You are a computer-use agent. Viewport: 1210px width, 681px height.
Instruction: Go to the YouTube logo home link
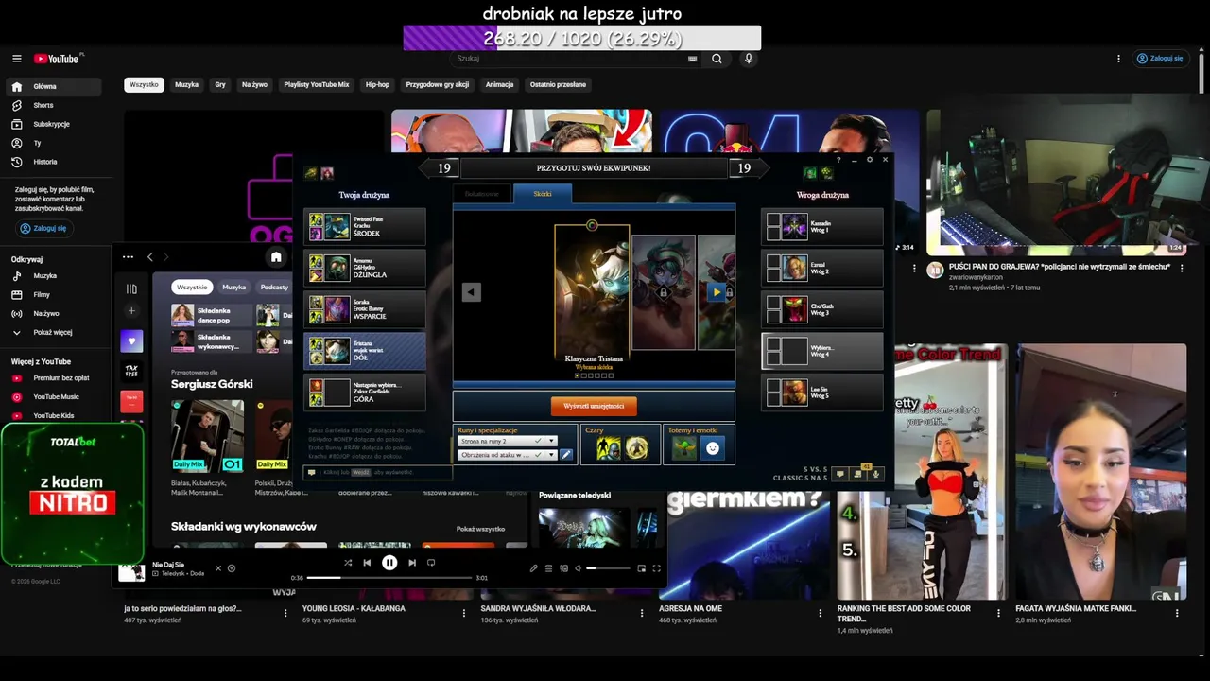57,59
